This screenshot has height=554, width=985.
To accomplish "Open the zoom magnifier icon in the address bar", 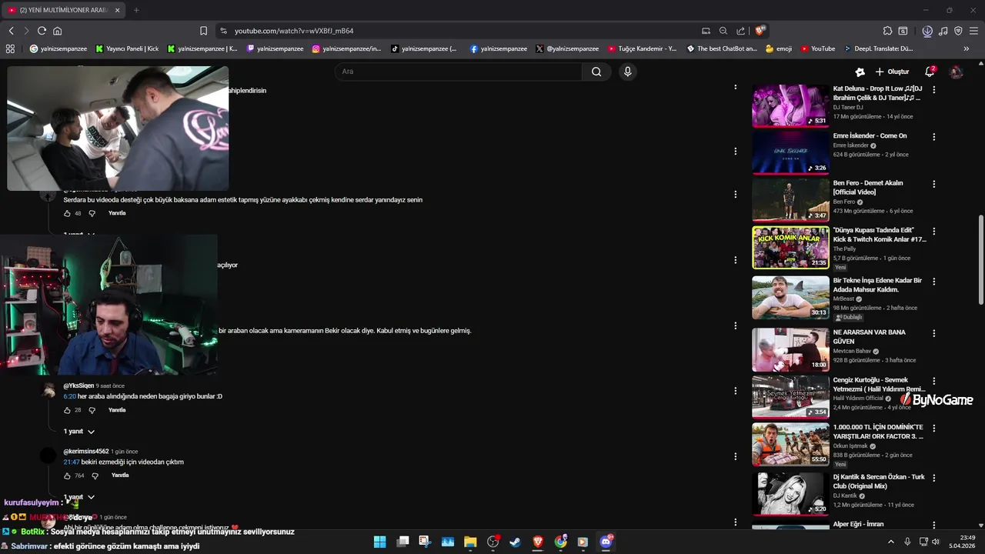I will click(723, 31).
